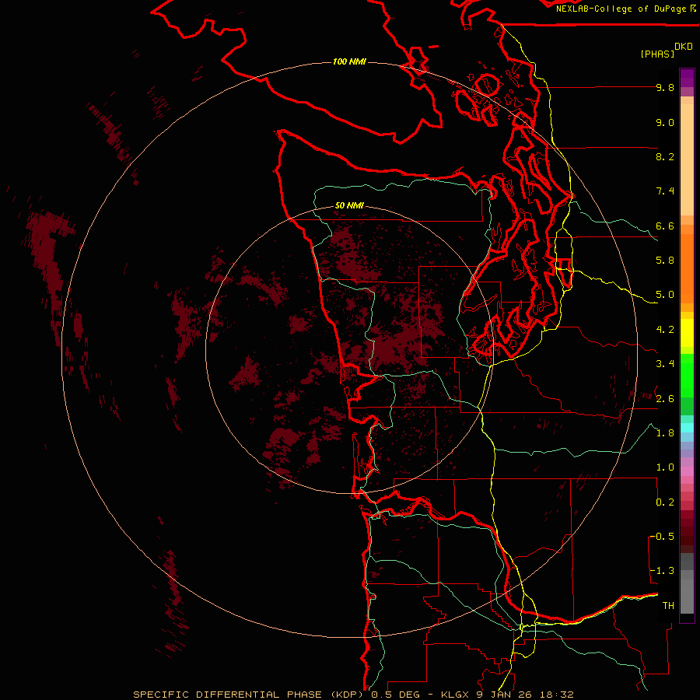Click the 2.6 value on the scale
The width and height of the screenshot is (700, 700).
(665, 399)
